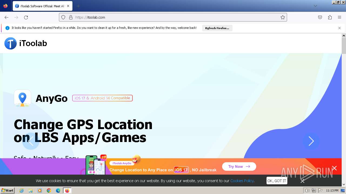The image size is (346, 194).
Task: Open Action Center flag icon
Action: pyautogui.click(x=320, y=190)
